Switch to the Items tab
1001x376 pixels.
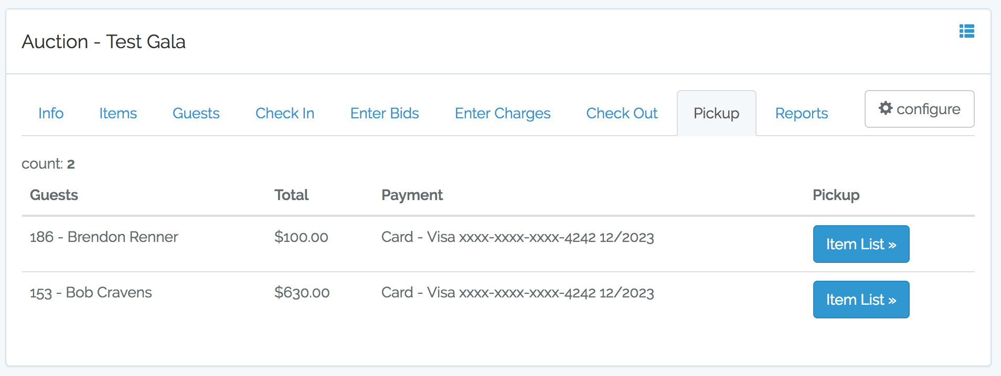click(x=118, y=113)
